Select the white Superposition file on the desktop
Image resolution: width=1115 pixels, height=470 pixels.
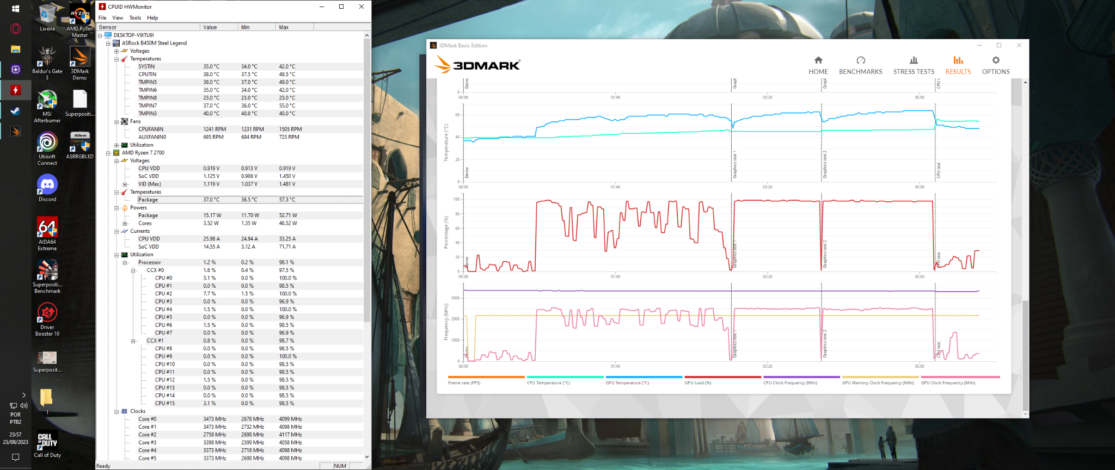pos(79,103)
